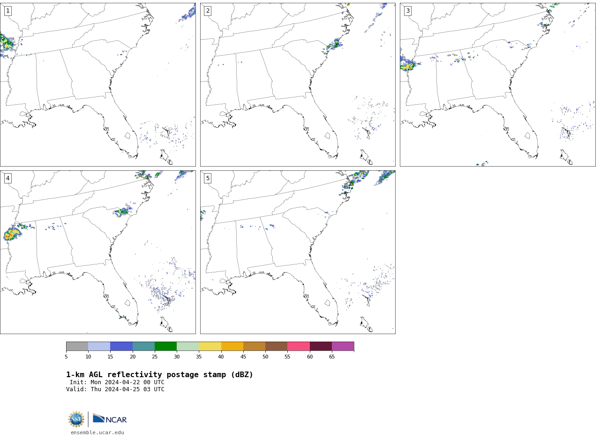
Task: Click the Init: Mon 2024-04-22 00 UTC line
Action: (x=117, y=382)
